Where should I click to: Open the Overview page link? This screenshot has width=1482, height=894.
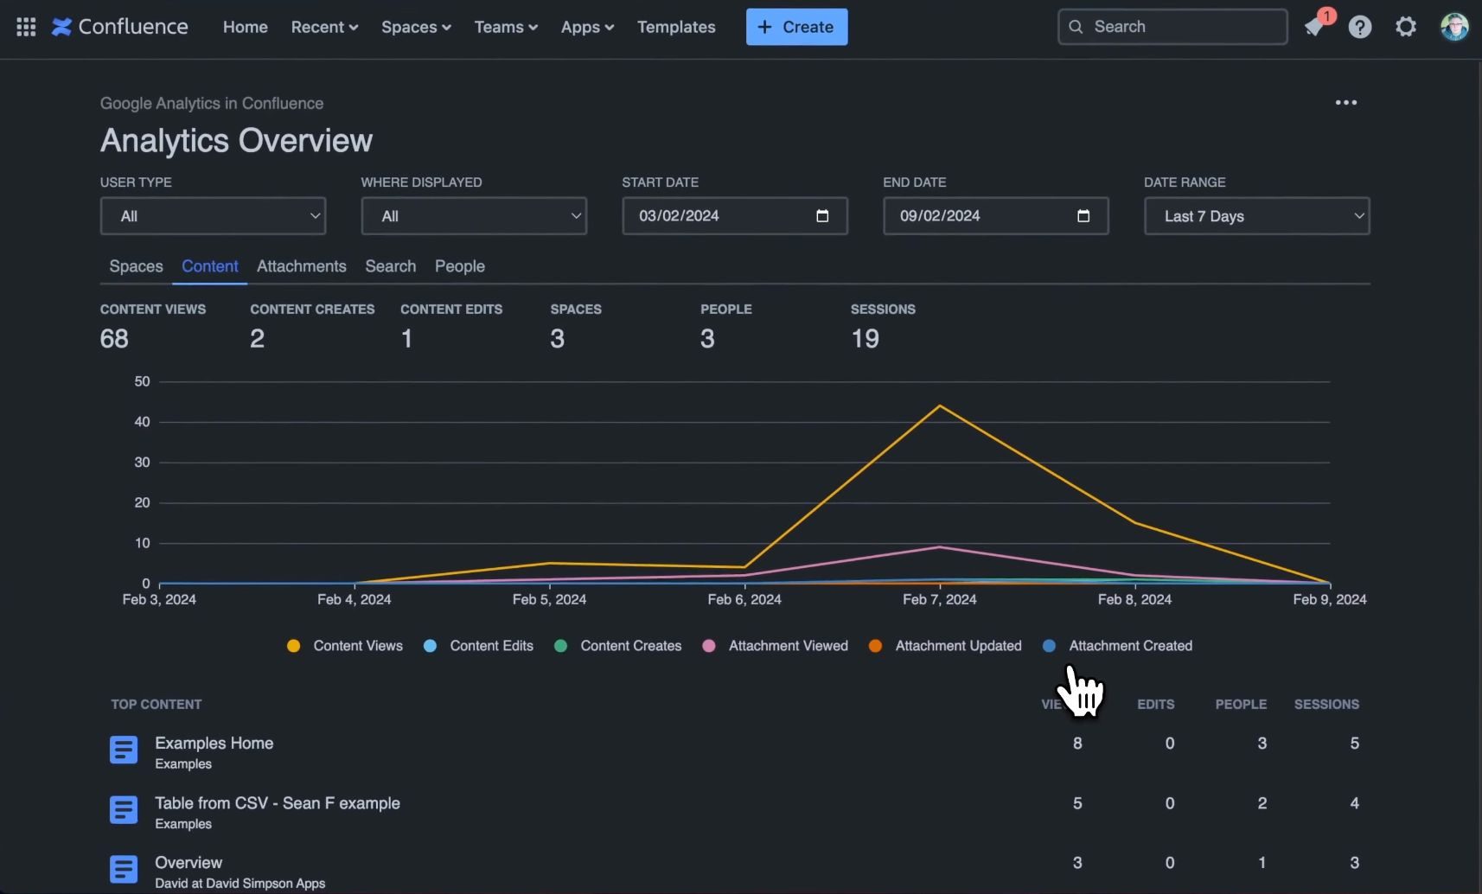(188, 862)
